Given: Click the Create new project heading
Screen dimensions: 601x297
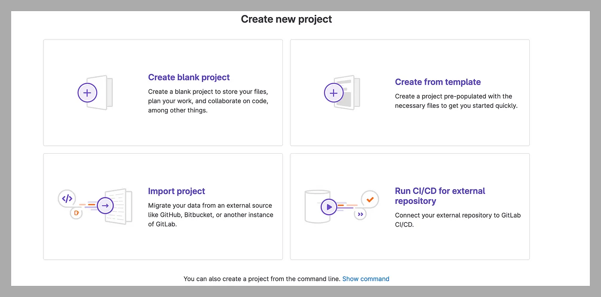Looking at the screenshot, I should (286, 19).
